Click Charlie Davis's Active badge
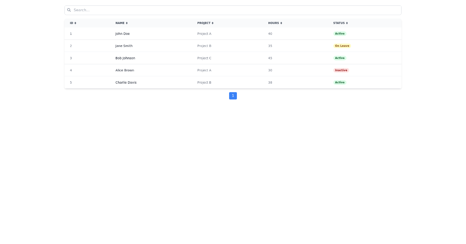Screen dimensions: 466x244 pos(340,82)
